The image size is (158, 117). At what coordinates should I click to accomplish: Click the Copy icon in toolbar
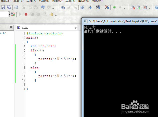(x=29, y=7)
